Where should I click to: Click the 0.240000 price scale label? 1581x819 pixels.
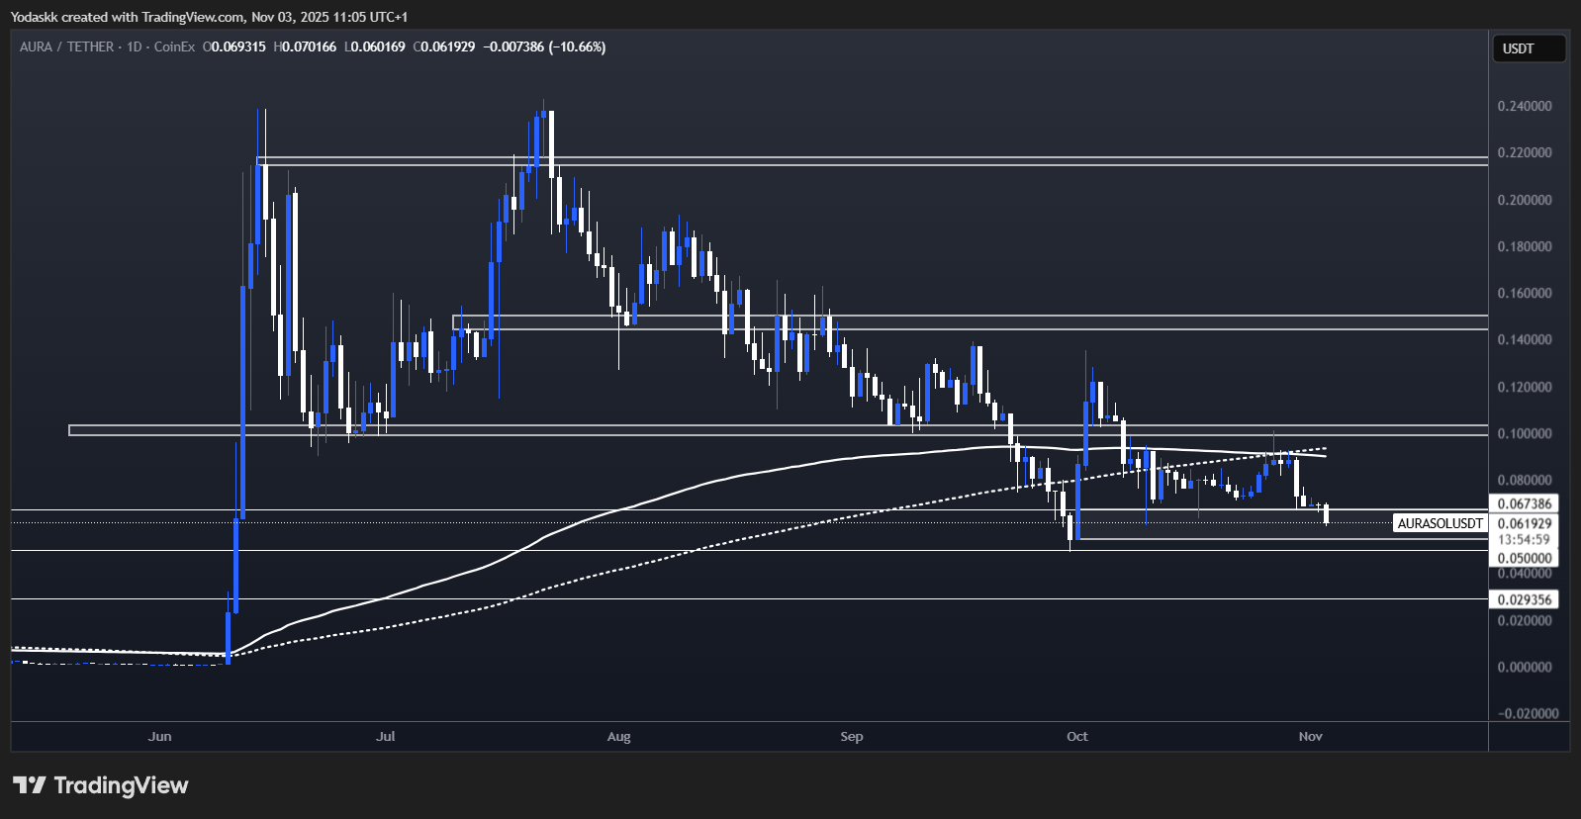pos(1524,106)
